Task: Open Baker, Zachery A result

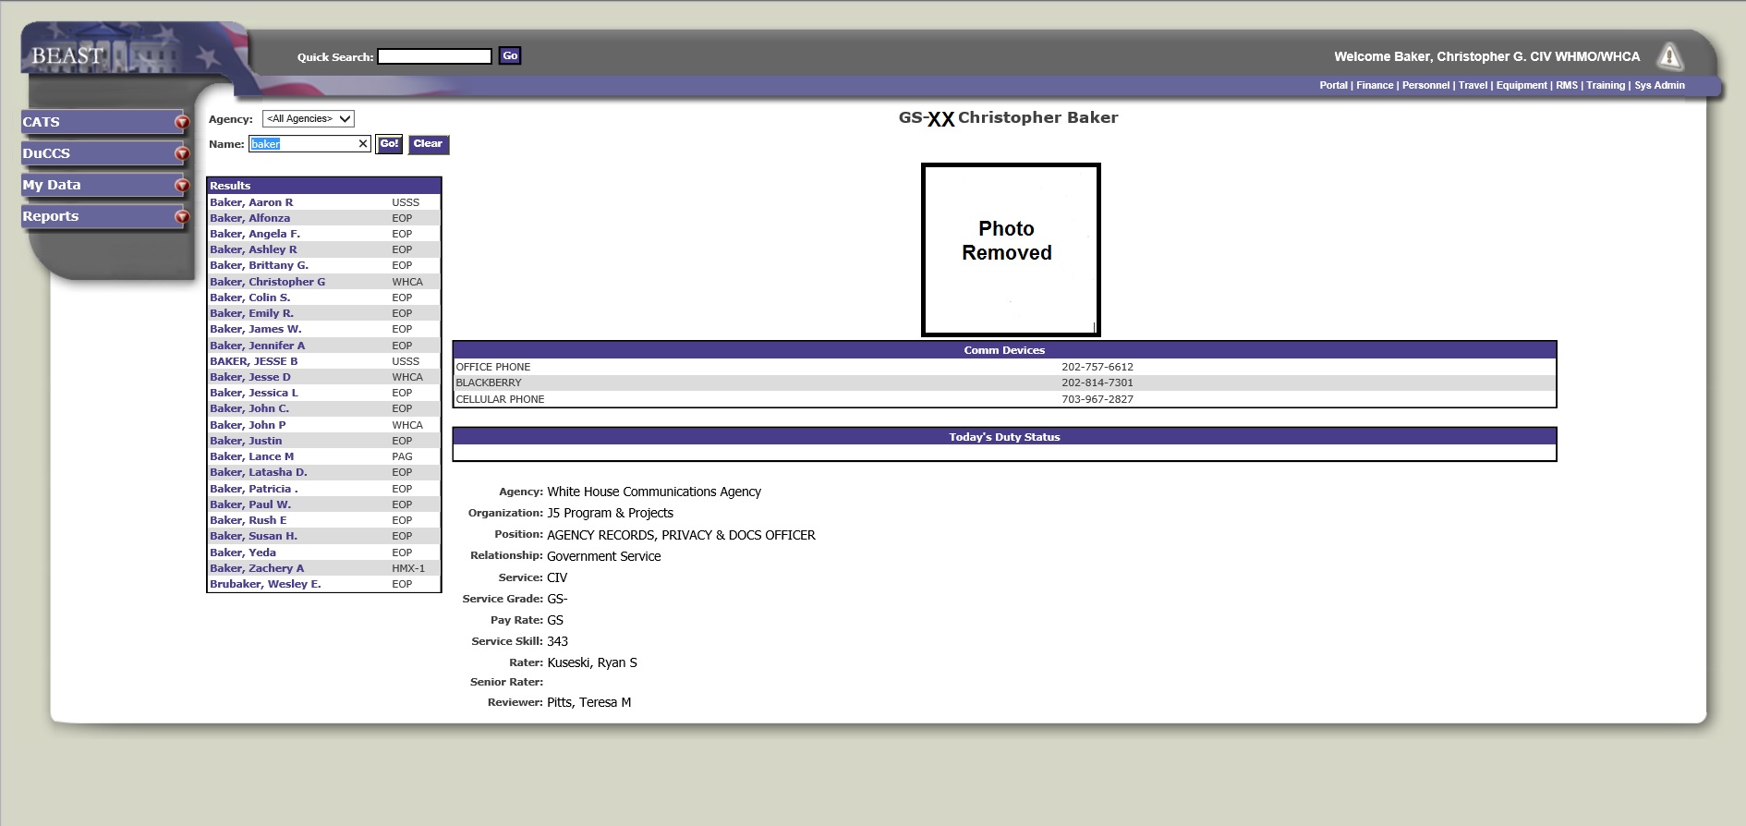Action: 256,568
